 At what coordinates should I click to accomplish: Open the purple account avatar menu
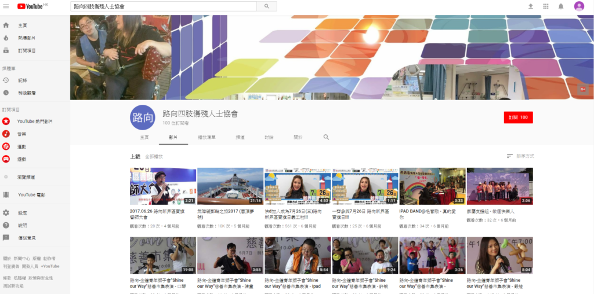click(x=579, y=6)
